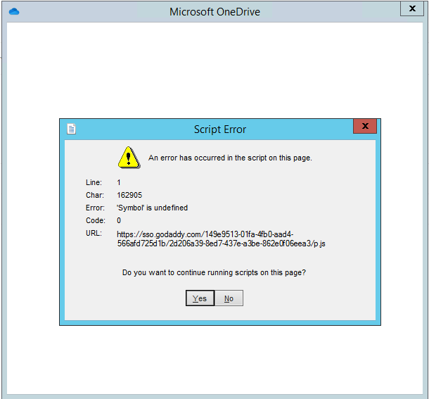Click the Char value 162905
The height and width of the screenshot is (399, 429).
(x=129, y=195)
